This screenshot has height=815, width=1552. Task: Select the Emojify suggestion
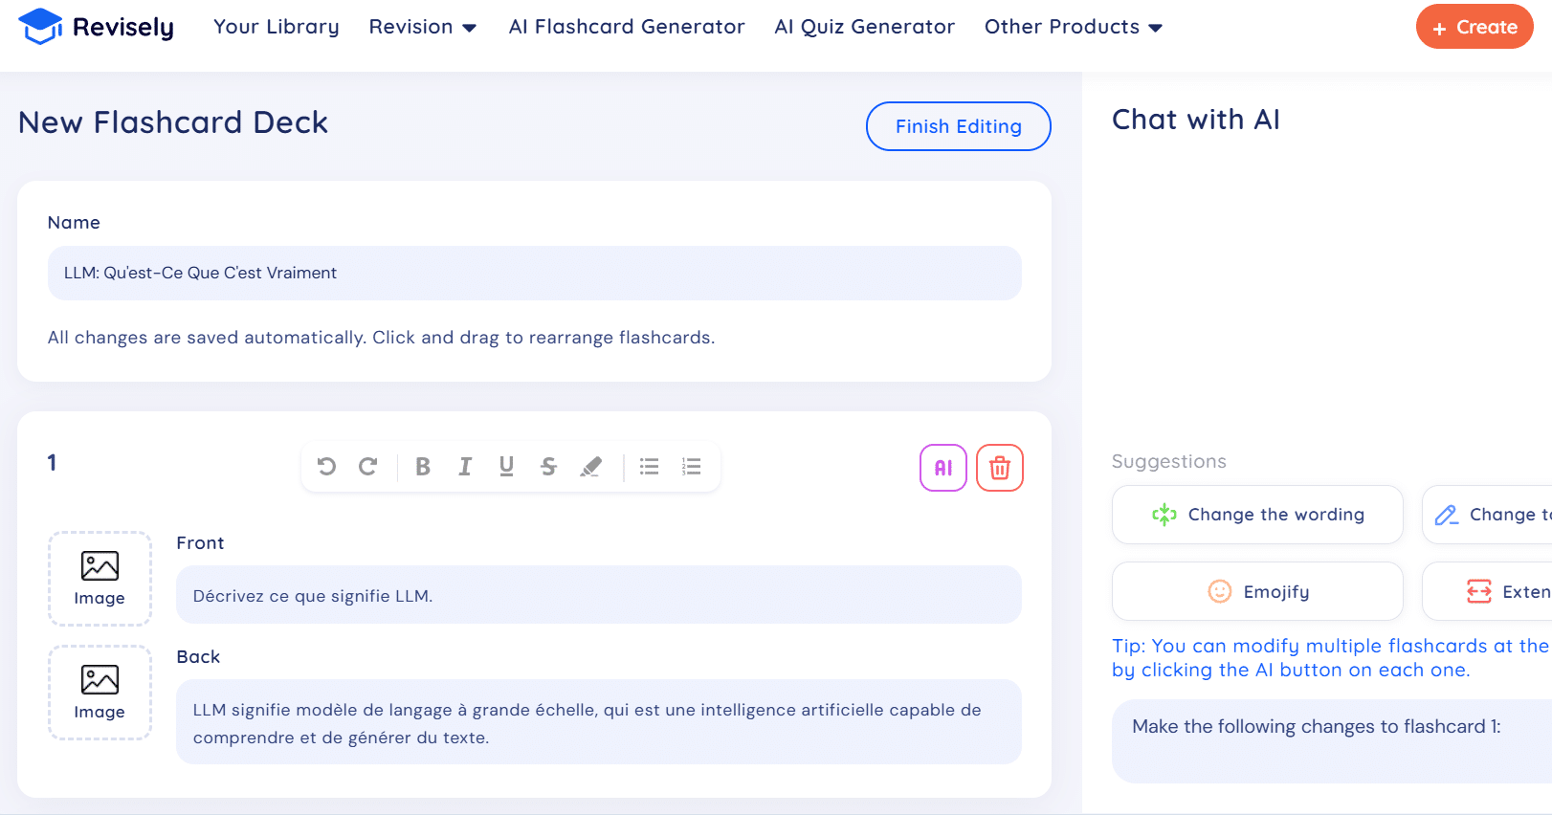coord(1257,591)
